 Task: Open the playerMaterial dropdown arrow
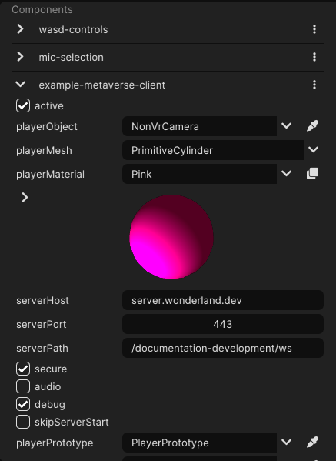286,174
